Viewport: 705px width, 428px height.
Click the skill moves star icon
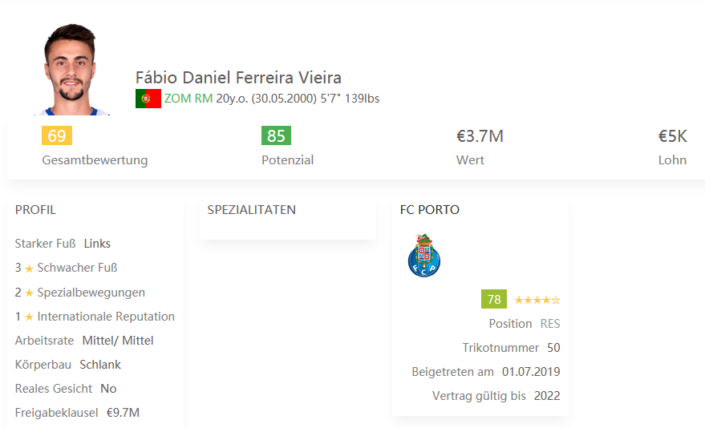click(29, 293)
